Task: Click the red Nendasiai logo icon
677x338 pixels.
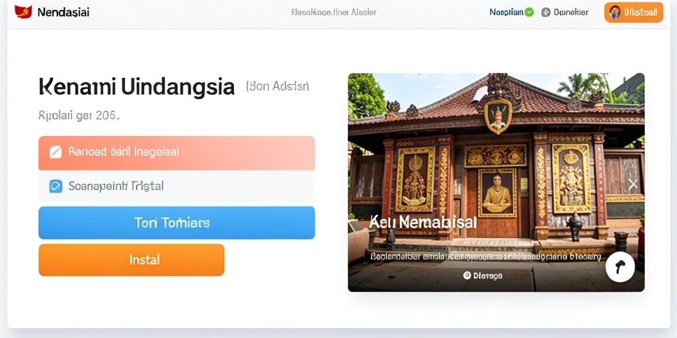Action: [x=23, y=12]
